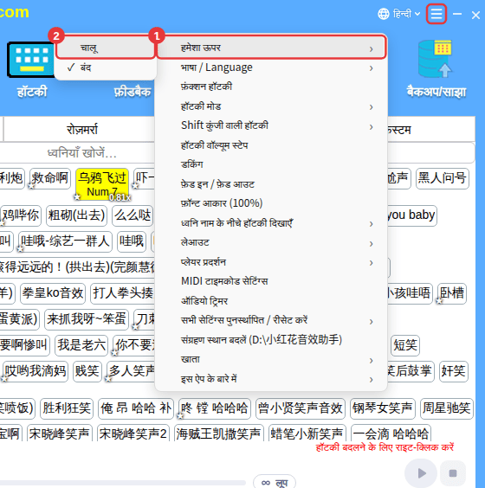Play the 海贼王凯撒笑声 sound
Viewport: 485px width, 488px height.
click(218, 433)
